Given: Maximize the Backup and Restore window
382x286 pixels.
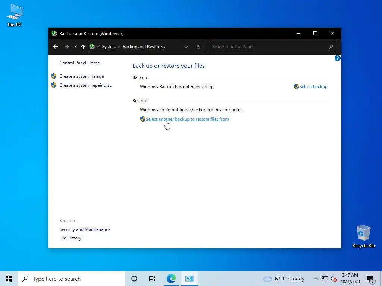Looking at the screenshot, I should [x=315, y=33].
